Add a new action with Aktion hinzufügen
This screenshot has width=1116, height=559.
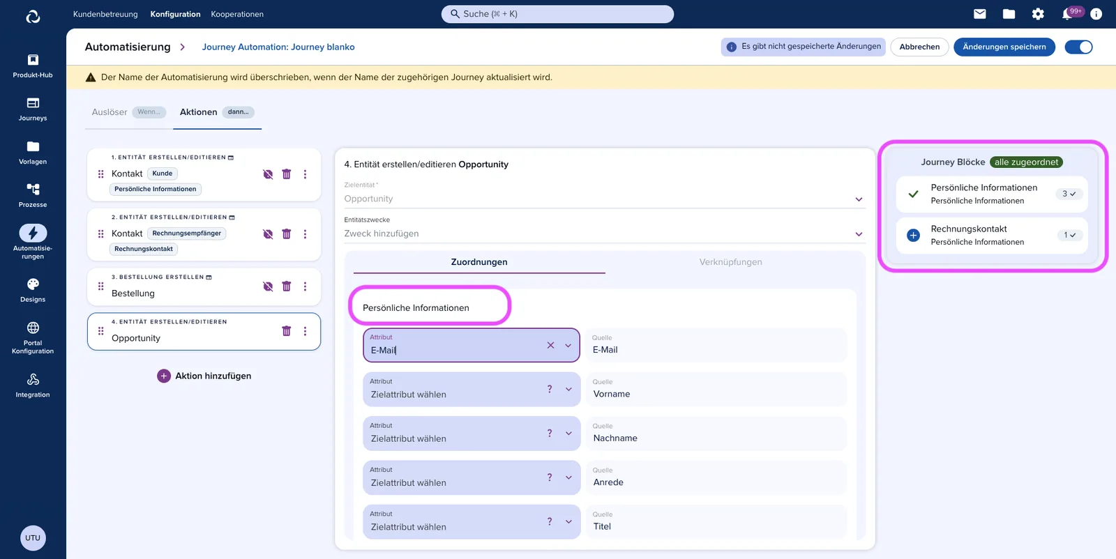pyautogui.click(x=204, y=376)
